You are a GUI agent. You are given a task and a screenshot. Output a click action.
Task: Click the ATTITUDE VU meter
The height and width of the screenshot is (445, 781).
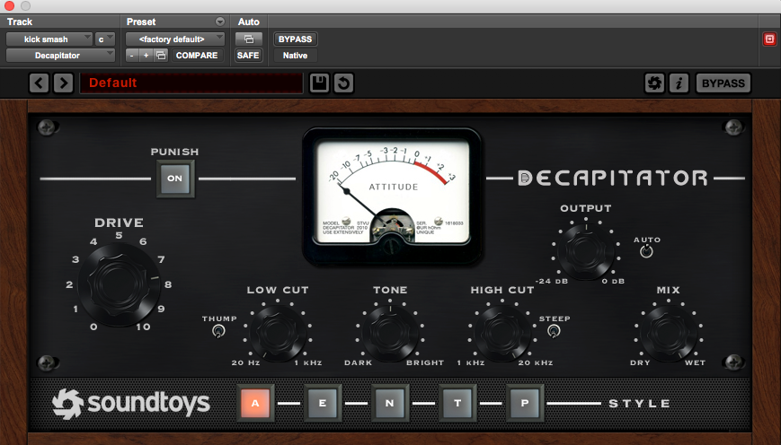click(x=392, y=196)
